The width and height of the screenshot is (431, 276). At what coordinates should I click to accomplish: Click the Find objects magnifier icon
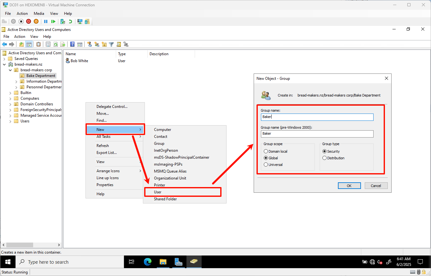coord(119,44)
